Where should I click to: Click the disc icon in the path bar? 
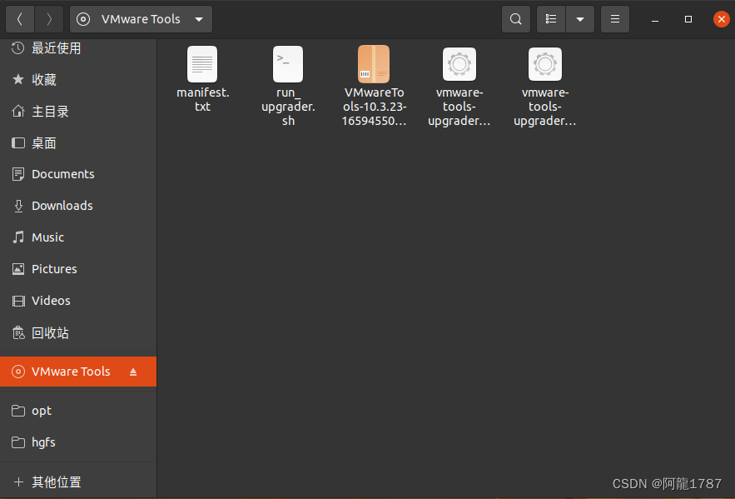tap(83, 19)
